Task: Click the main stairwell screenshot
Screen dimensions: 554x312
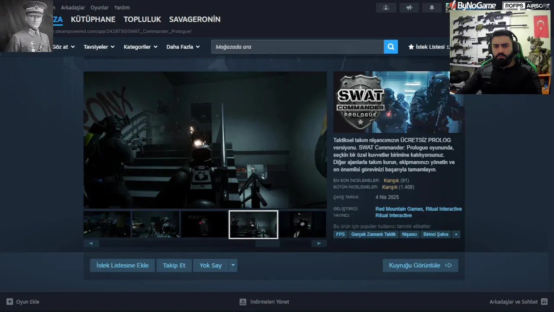Action: [x=205, y=140]
